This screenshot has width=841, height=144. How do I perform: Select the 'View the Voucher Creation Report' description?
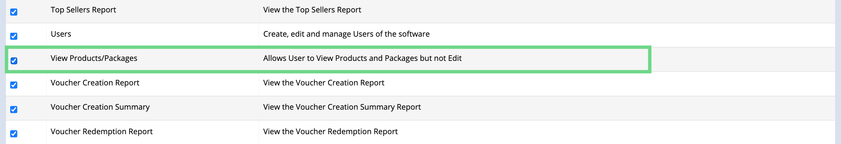click(324, 83)
